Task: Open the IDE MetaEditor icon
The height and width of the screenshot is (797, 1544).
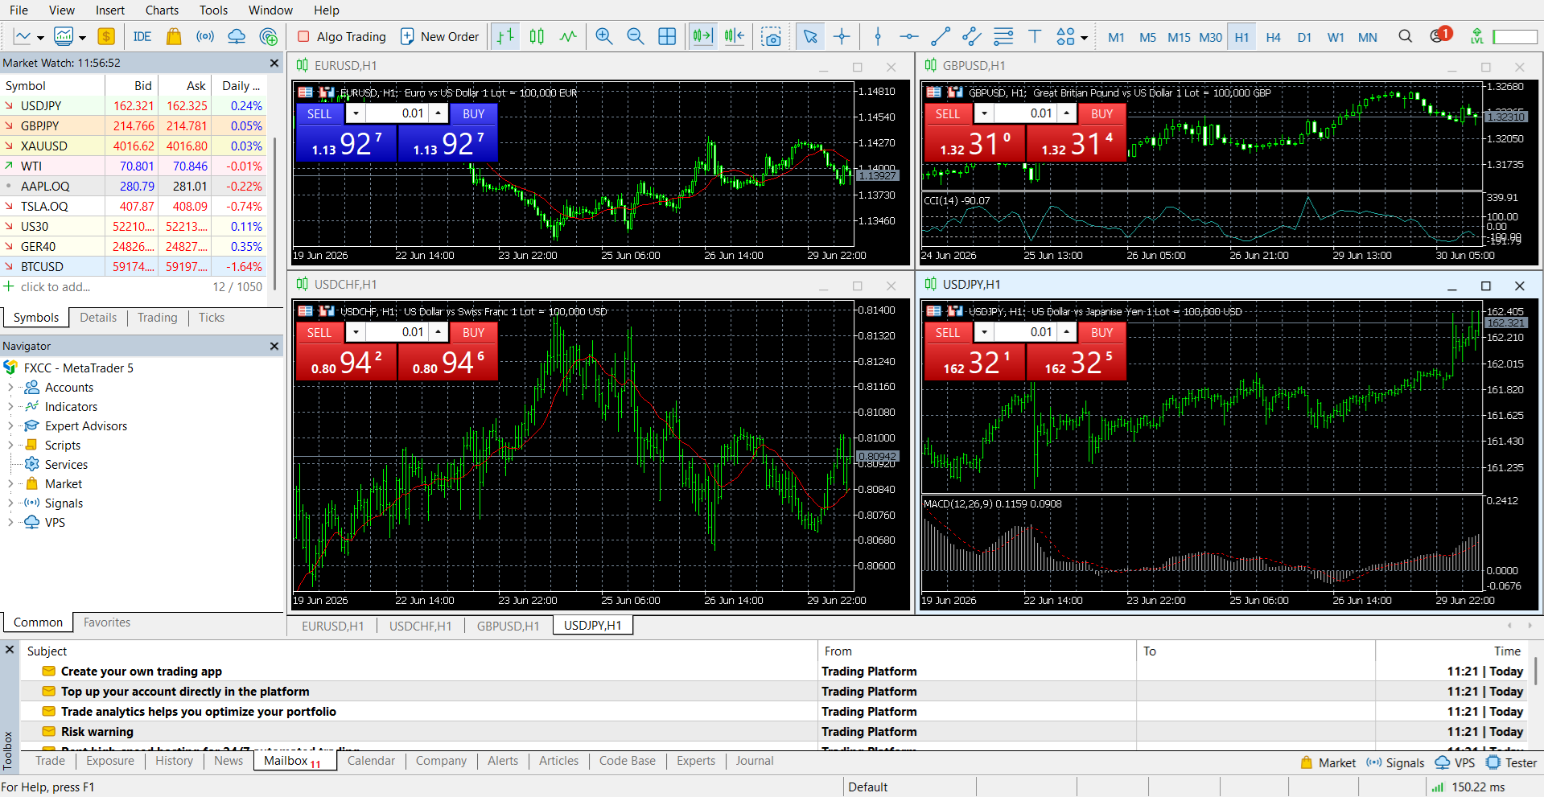Action: (142, 36)
